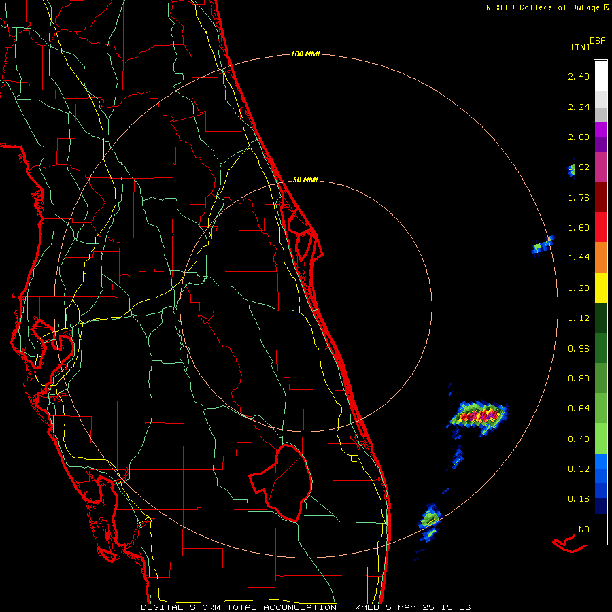Click the large multicolor storm cell offshore
Screen dimensions: 612x612
(479, 417)
